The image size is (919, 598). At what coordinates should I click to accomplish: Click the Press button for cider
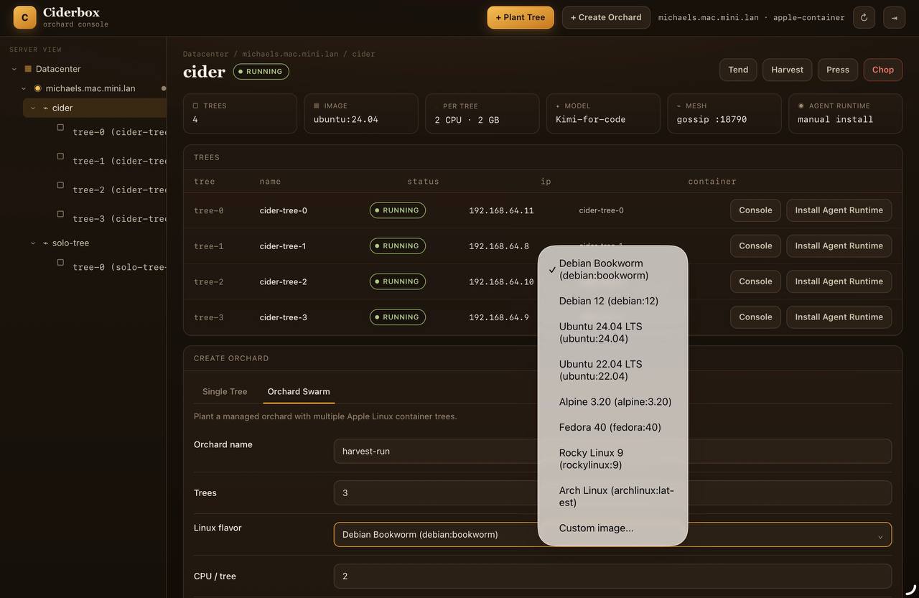tap(838, 70)
